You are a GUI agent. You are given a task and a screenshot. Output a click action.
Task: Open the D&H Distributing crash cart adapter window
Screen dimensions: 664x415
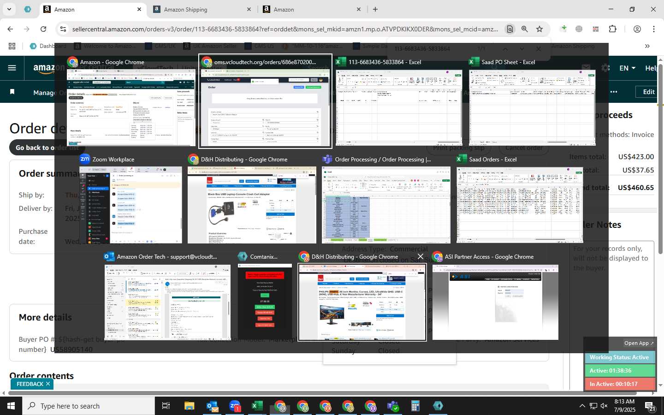click(252, 205)
